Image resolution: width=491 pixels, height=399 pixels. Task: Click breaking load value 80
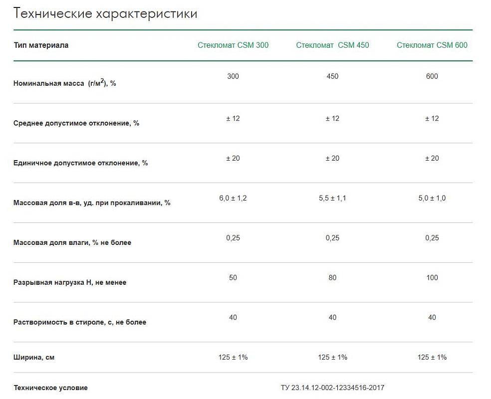click(332, 278)
